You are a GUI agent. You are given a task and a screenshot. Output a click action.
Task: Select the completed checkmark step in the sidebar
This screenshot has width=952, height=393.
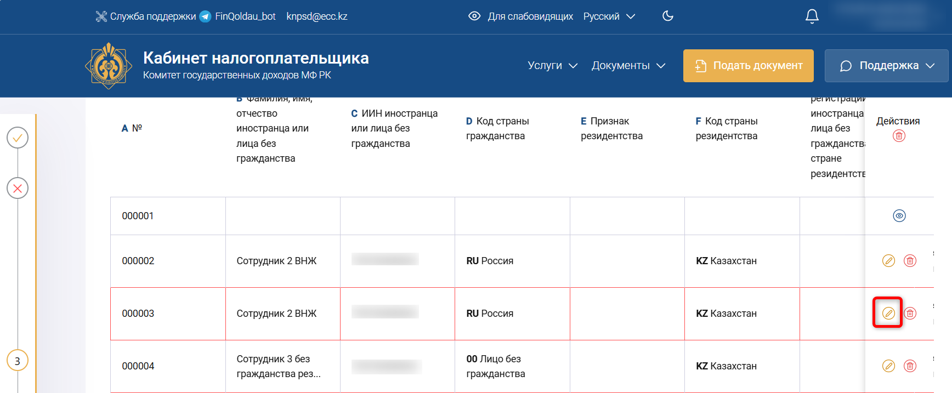pos(18,138)
